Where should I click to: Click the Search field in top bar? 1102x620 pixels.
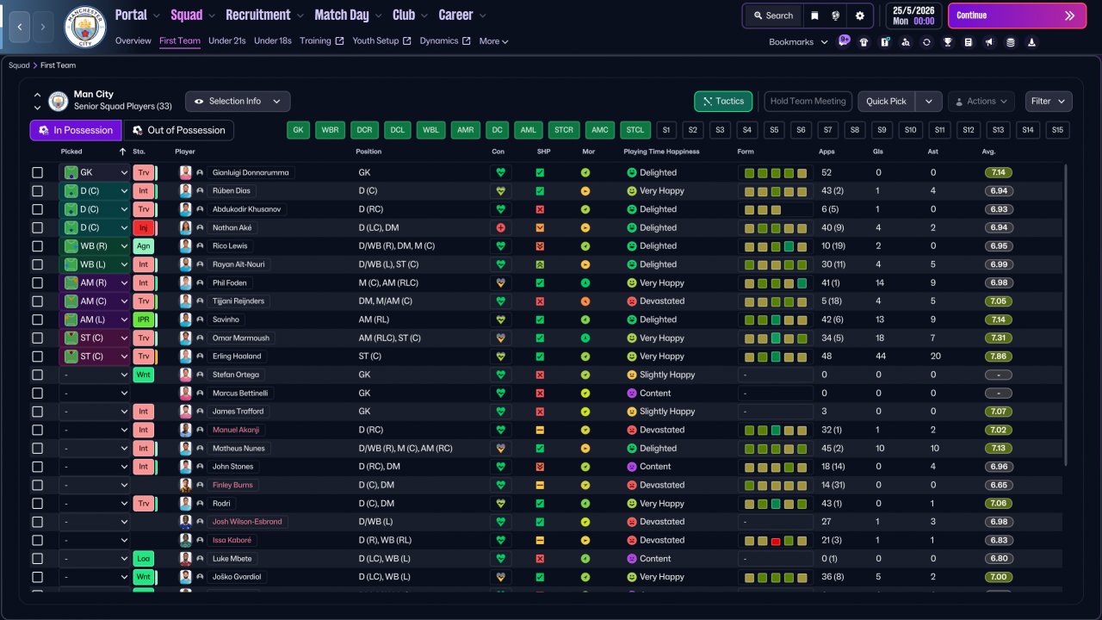click(x=772, y=15)
